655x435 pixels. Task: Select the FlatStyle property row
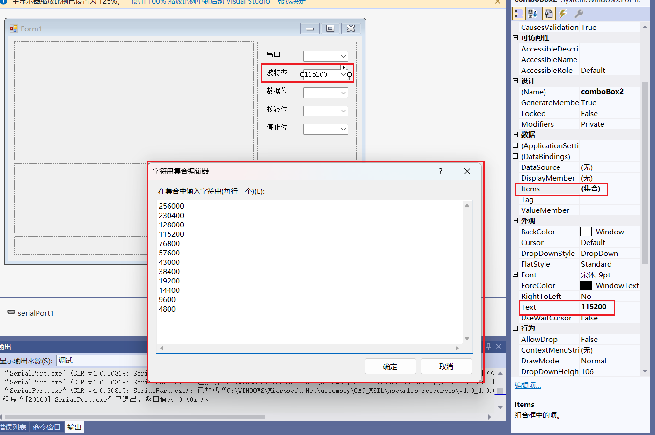[x=580, y=264]
